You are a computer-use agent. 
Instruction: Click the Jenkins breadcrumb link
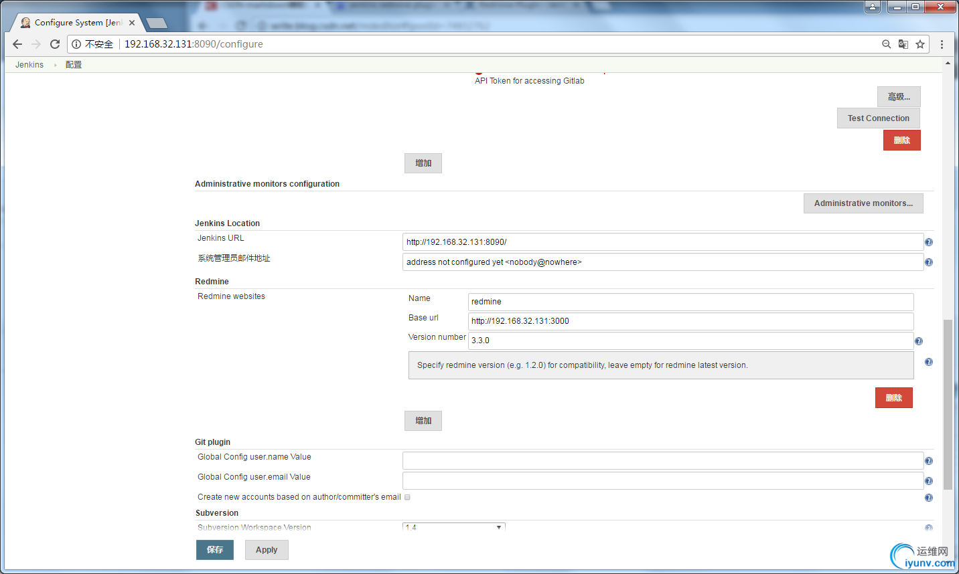pyautogui.click(x=29, y=65)
